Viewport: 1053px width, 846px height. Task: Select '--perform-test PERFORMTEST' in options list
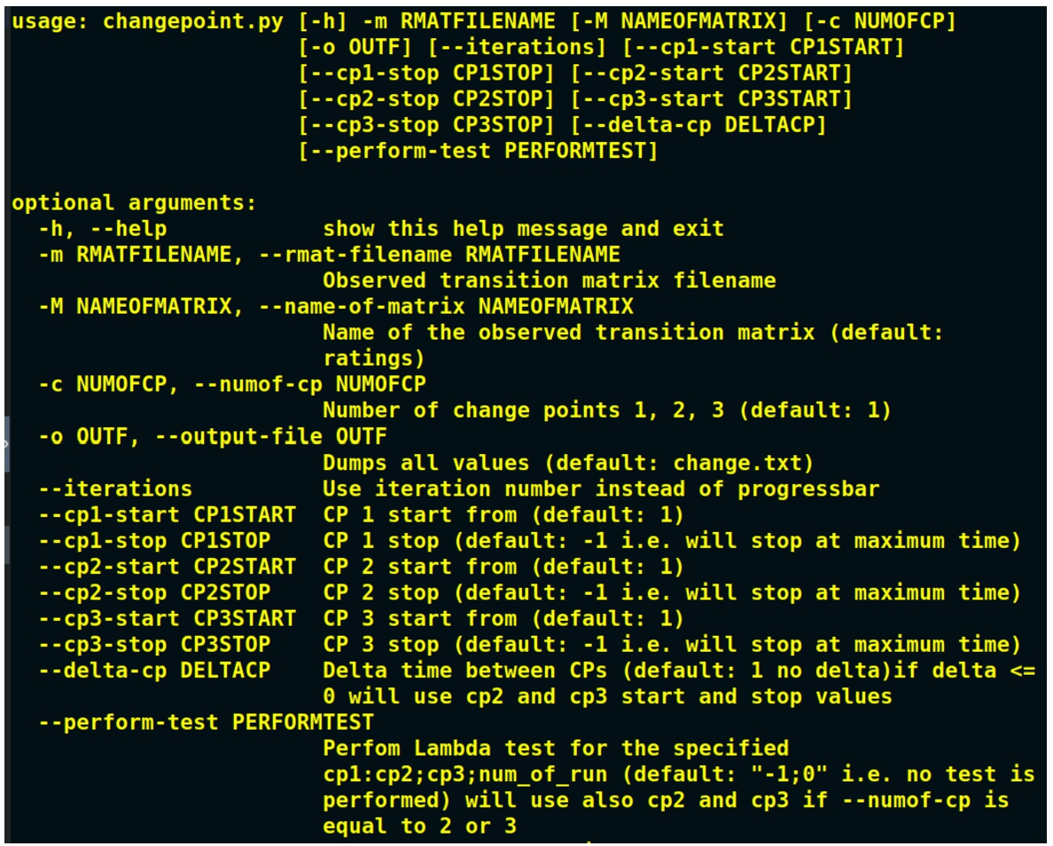pyautogui.click(x=206, y=723)
